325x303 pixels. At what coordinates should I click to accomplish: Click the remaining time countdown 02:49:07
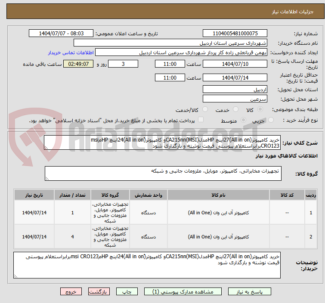point(78,64)
